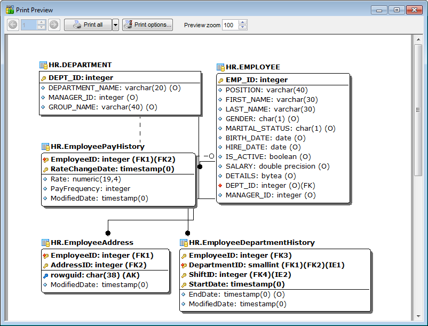The width and height of the screenshot is (428, 326).
Task: Click the previous page arrow button
Action: pos(13,25)
